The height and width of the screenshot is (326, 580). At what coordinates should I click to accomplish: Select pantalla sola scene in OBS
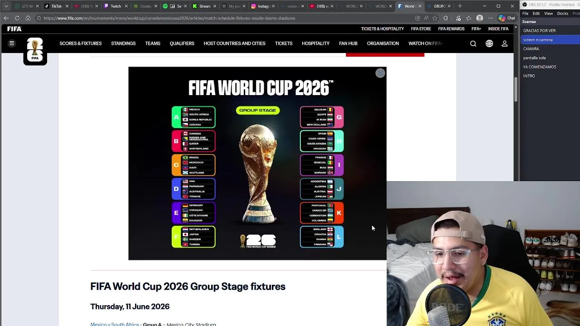(550, 58)
